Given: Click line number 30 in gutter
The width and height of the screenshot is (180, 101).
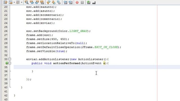Looking at the screenshot, I should coord(6,47).
